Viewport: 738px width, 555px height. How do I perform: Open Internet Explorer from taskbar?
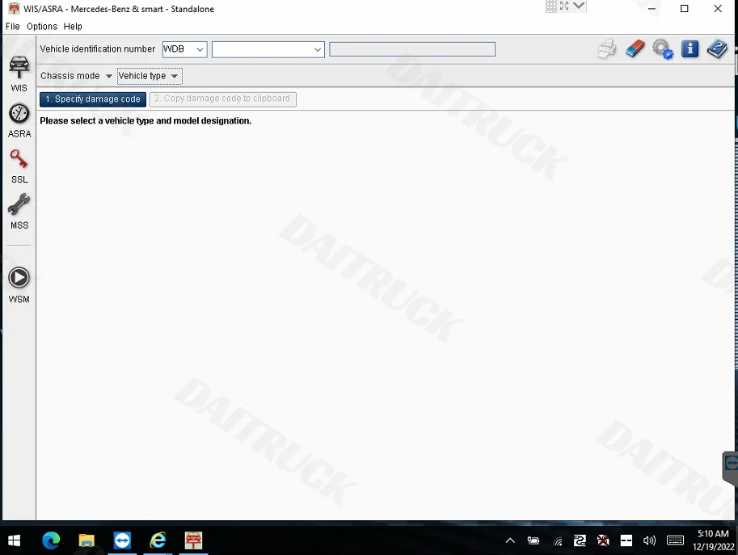pyautogui.click(x=158, y=540)
